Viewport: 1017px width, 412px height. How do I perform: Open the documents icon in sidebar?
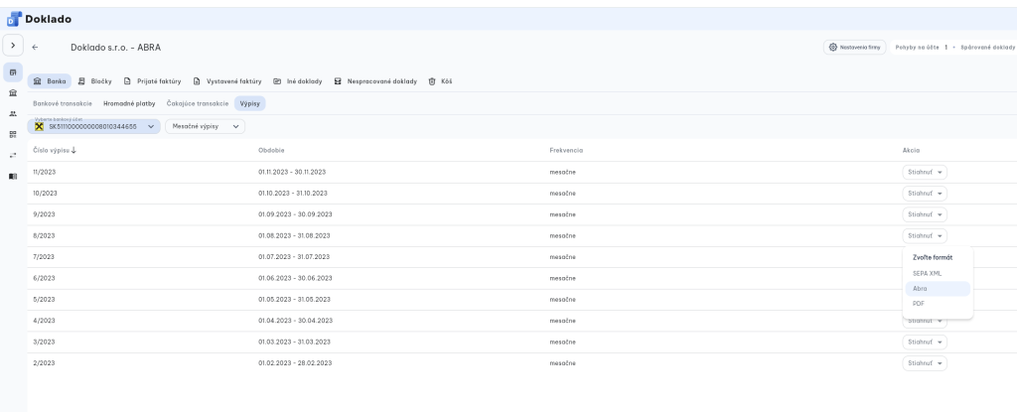tap(13, 72)
